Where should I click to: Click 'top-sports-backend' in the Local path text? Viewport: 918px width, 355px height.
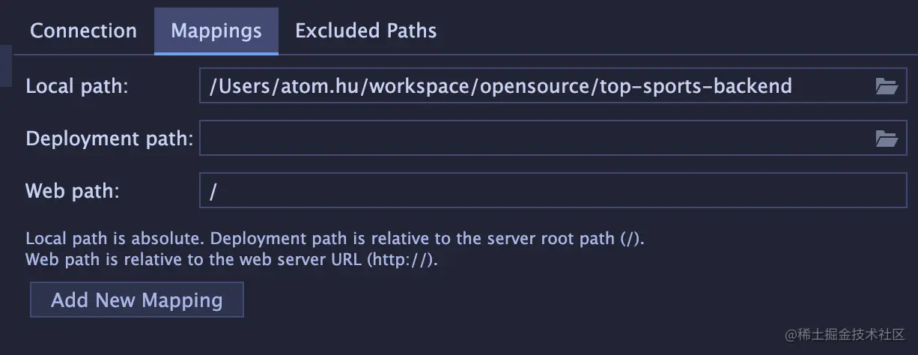tap(696, 86)
